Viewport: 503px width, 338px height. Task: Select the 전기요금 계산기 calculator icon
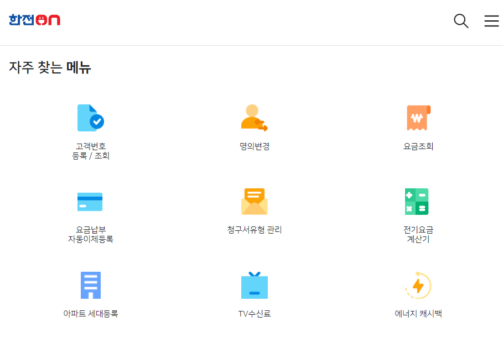[417, 202]
